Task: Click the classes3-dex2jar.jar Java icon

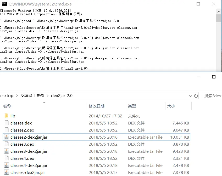Action: 7,151
